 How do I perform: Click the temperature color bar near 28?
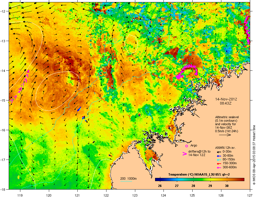point(193,180)
